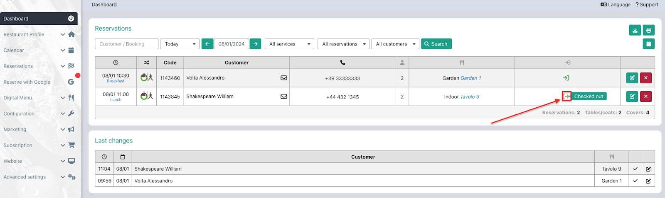Go to next day arrow
This screenshot has height=198, width=665.
(x=256, y=44)
